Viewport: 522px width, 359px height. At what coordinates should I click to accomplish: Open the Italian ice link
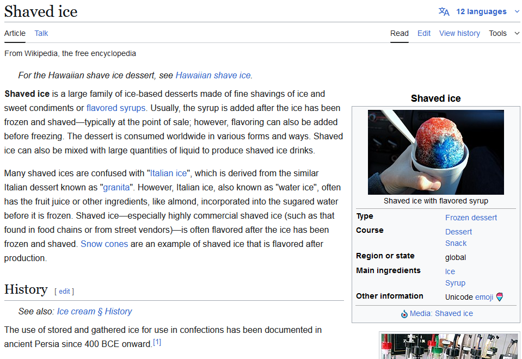point(168,174)
